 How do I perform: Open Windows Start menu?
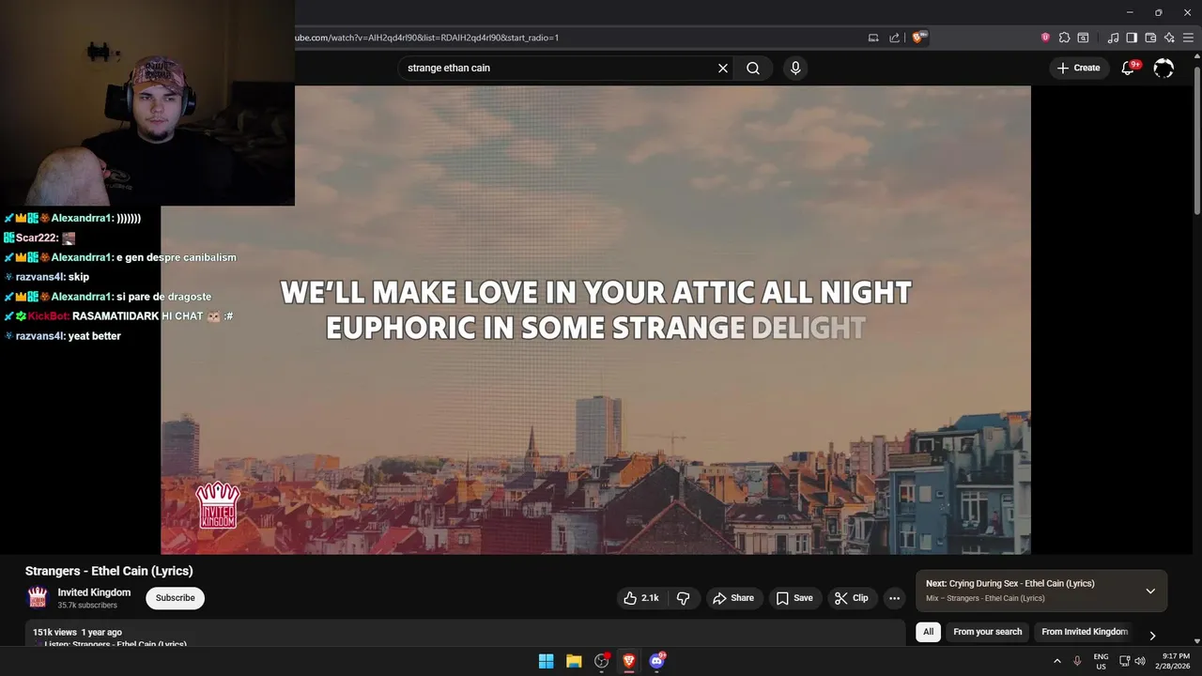coord(546,661)
